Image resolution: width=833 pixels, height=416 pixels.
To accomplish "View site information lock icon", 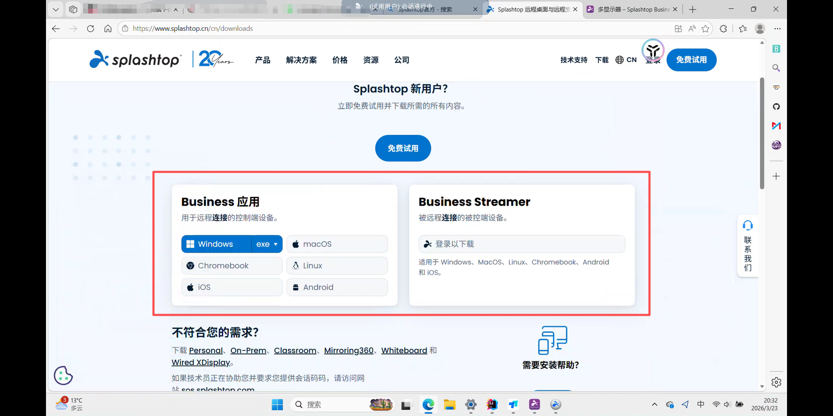I will 125,29.
